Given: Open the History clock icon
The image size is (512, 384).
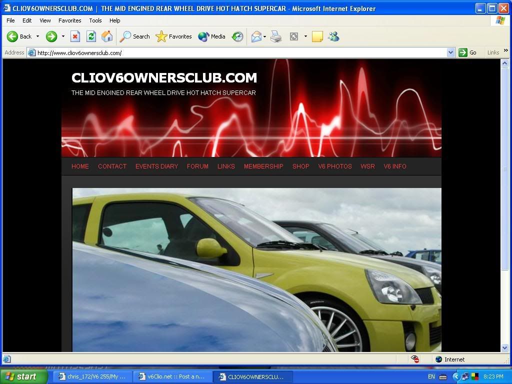Looking at the screenshot, I should point(237,36).
